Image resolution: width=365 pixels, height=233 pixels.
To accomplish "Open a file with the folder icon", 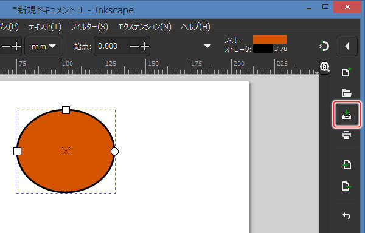I will point(346,93).
